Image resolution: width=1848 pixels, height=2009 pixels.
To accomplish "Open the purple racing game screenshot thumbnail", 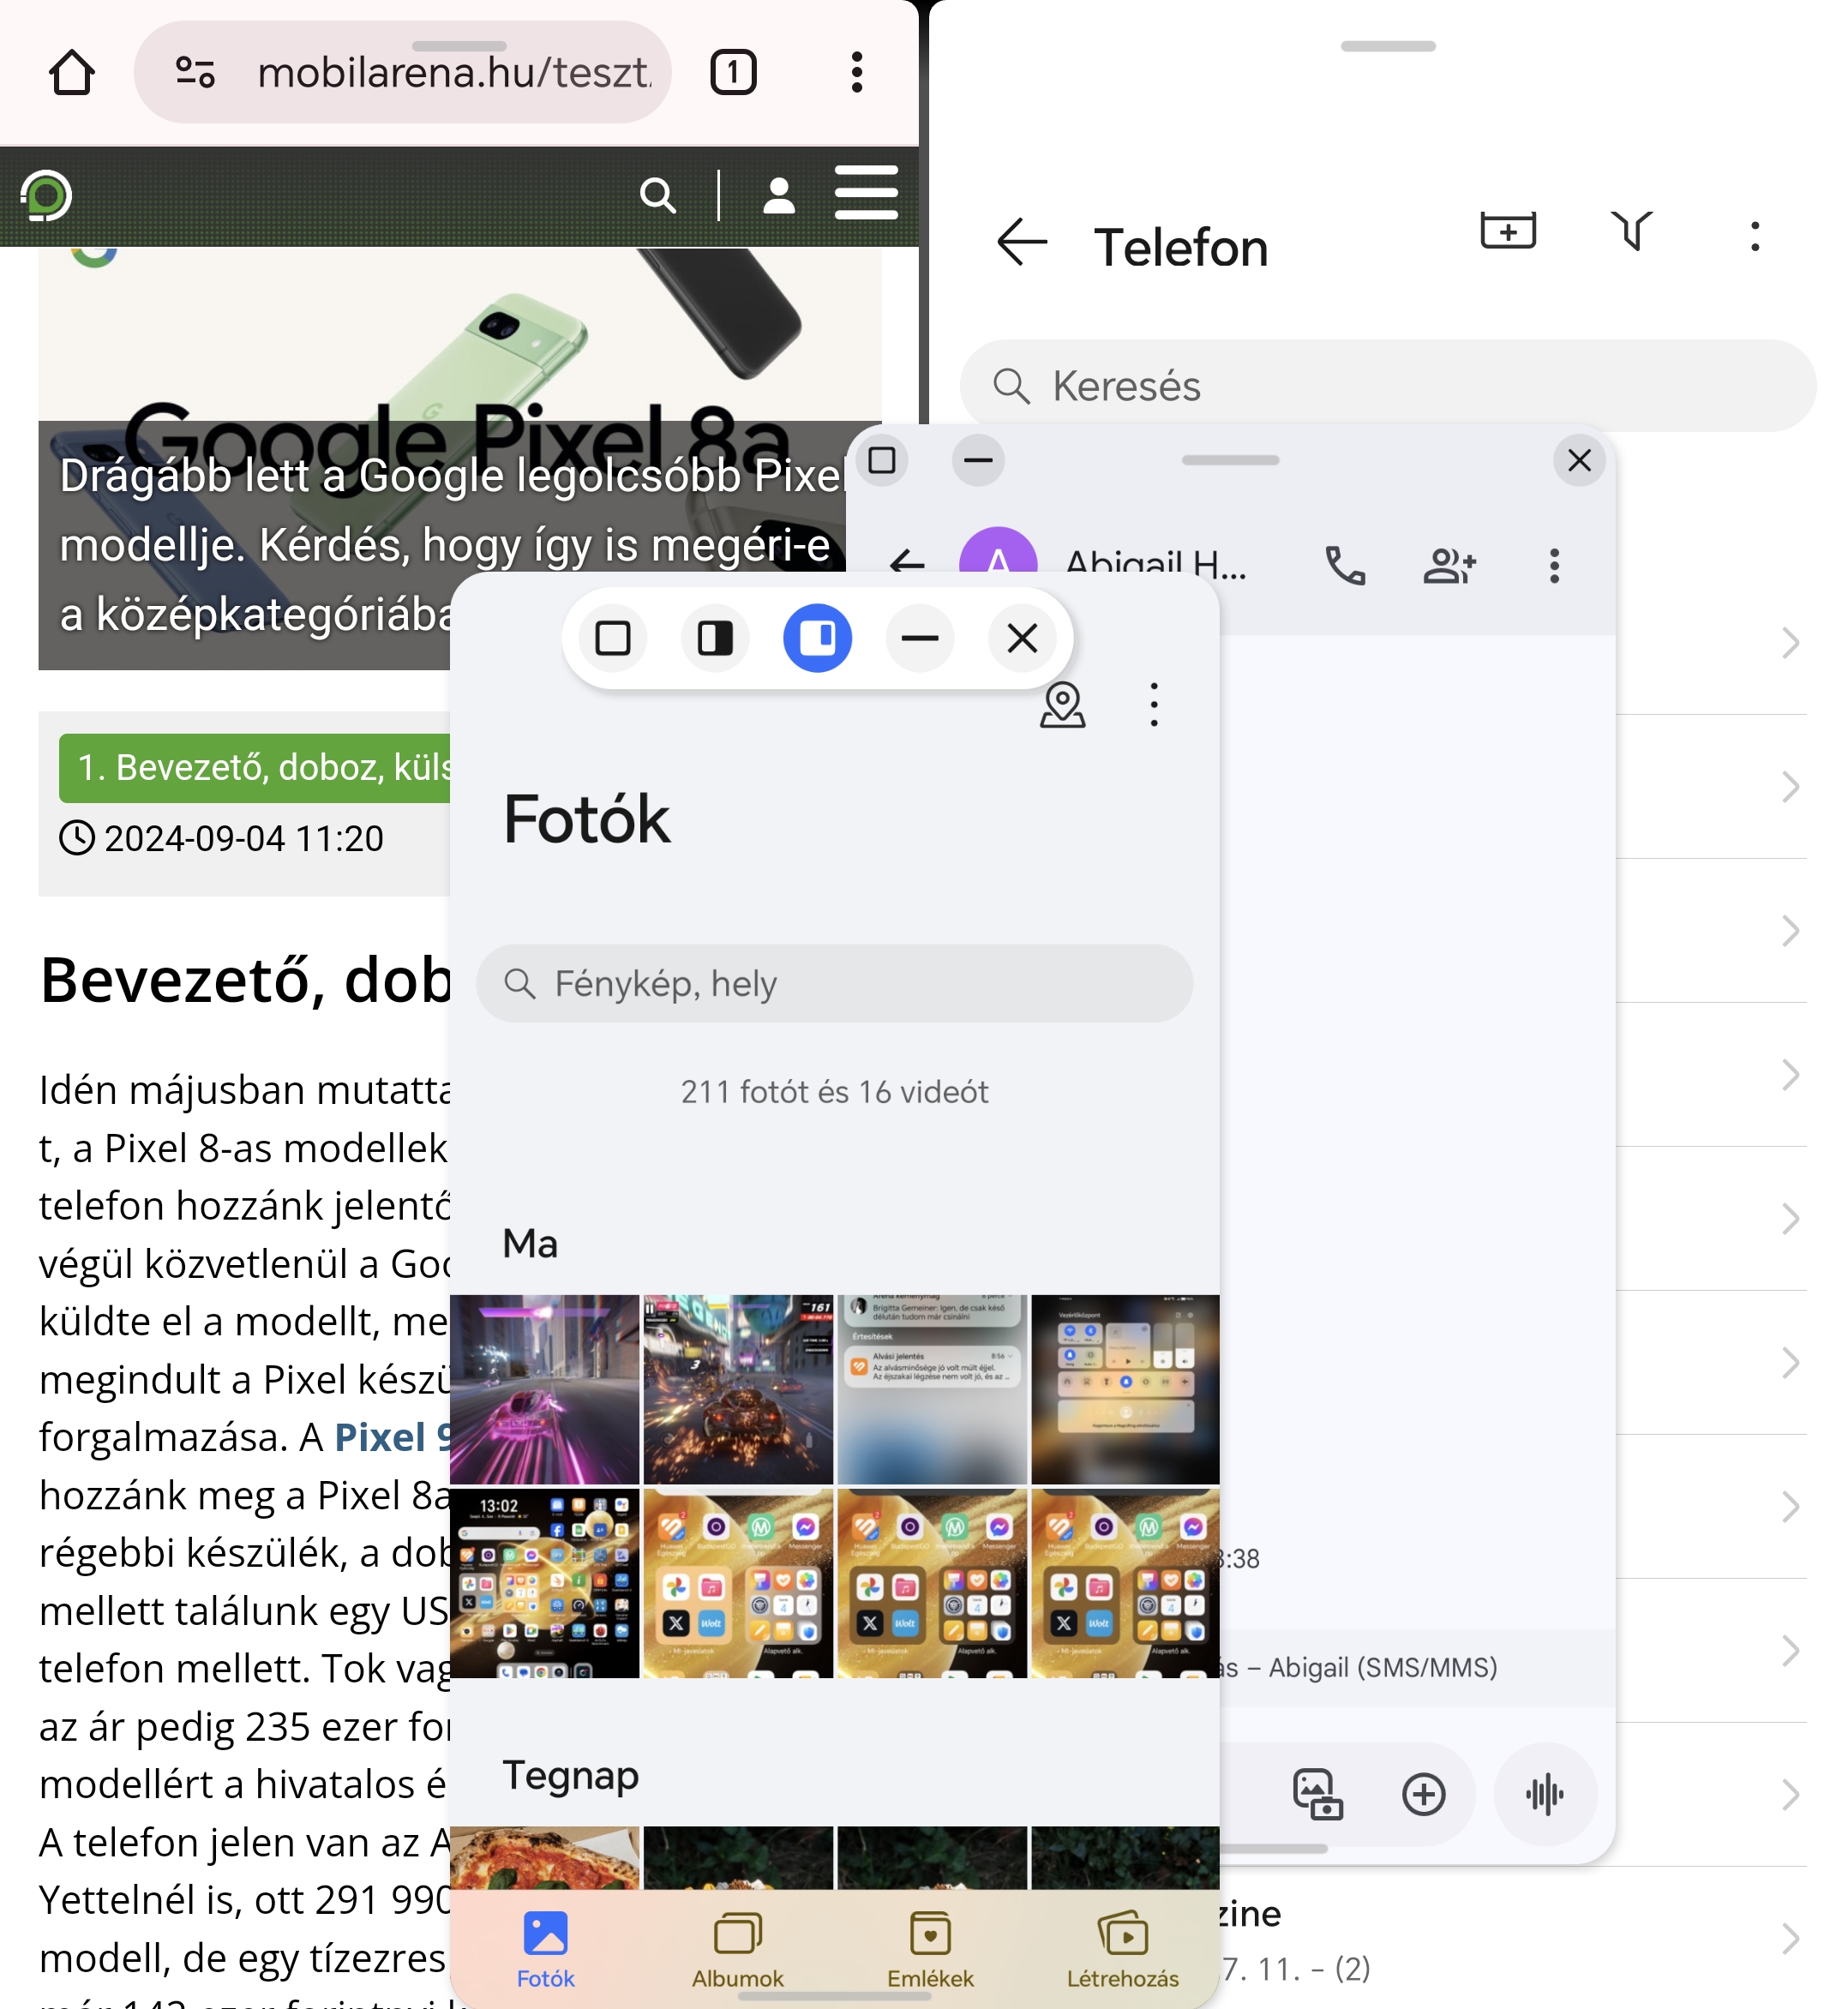I will pyautogui.click(x=544, y=1389).
